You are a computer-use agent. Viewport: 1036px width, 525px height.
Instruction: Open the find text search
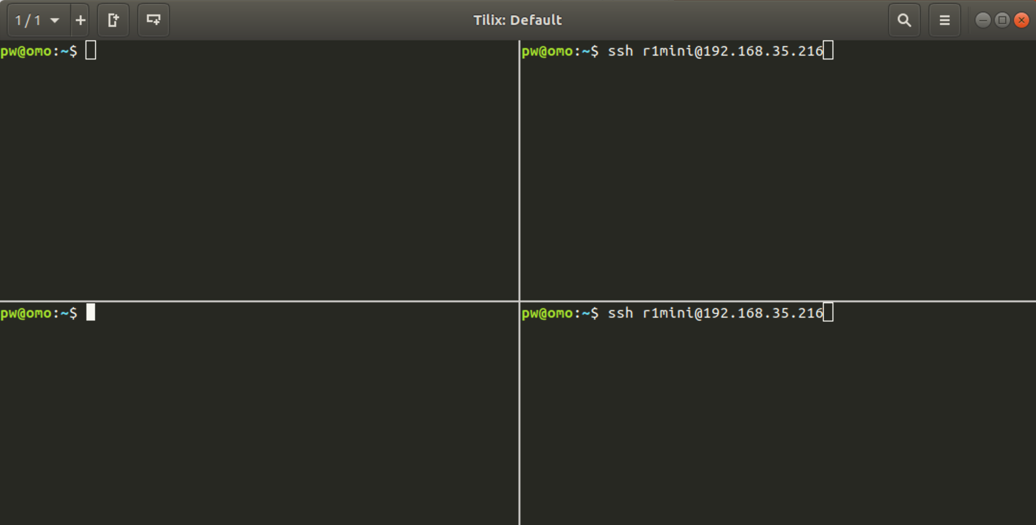coord(904,20)
